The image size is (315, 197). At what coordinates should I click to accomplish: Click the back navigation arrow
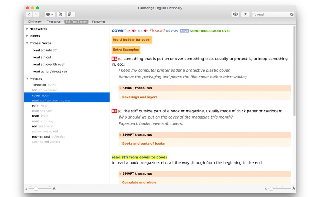pyautogui.click(x=29, y=14)
